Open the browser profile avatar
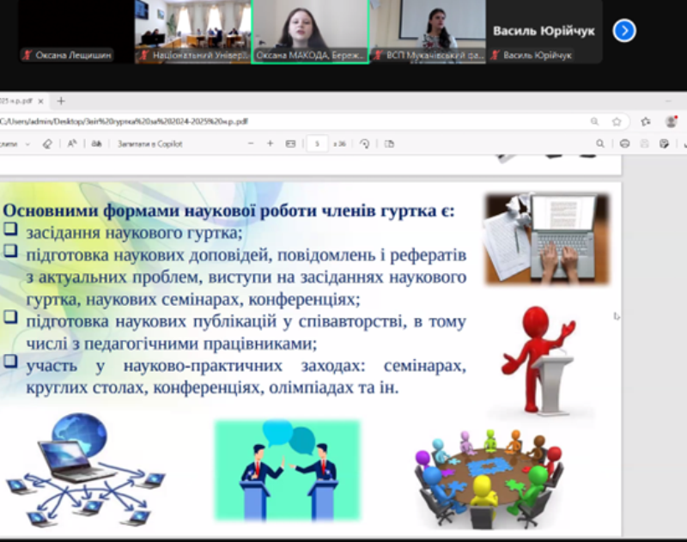The height and width of the screenshot is (542, 687). tap(671, 122)
